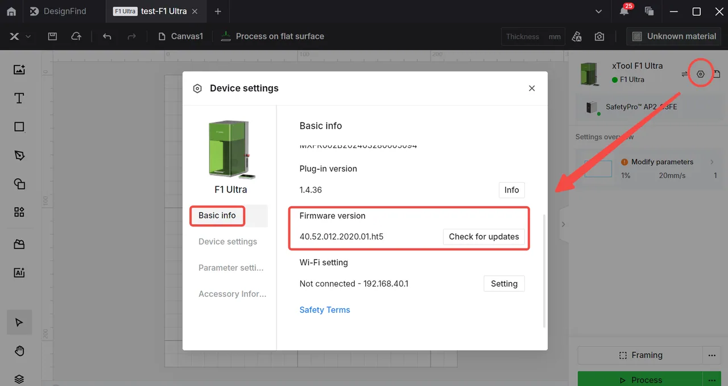
Task: Select the Canvas1 tab
Action: pos(180,36)
